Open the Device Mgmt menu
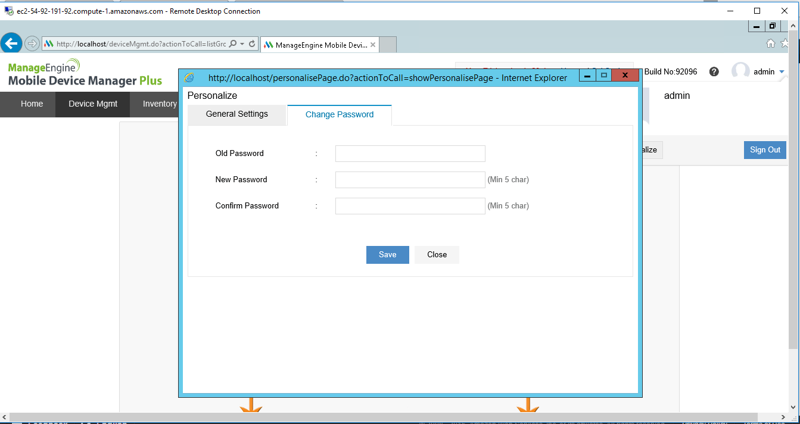This screenshot has width=800, height=424. (92, 104)
